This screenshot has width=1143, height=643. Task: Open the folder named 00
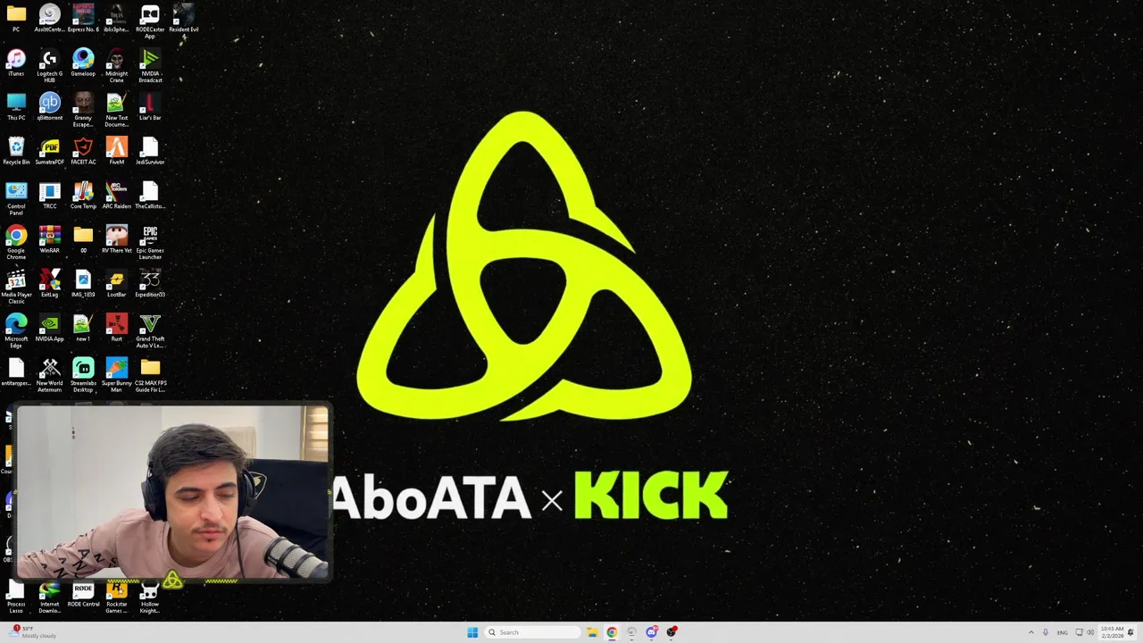tap(83, 239)
